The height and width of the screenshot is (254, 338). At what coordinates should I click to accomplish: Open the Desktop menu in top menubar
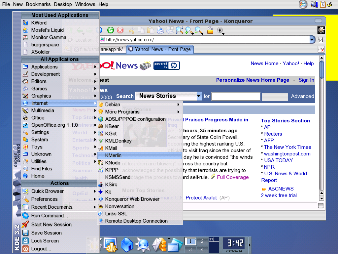(x=63, y=4)
